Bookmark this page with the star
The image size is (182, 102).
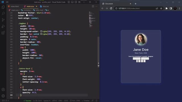(161, 8)
